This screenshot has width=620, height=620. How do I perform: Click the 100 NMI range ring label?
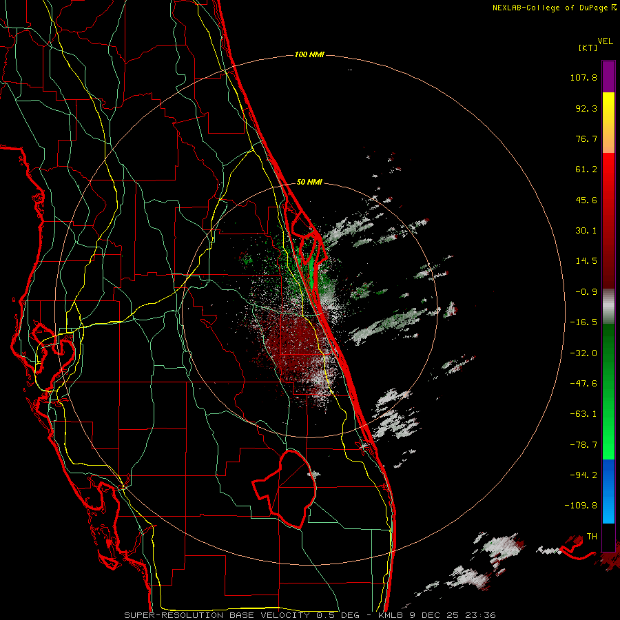(x=309, y=54)
